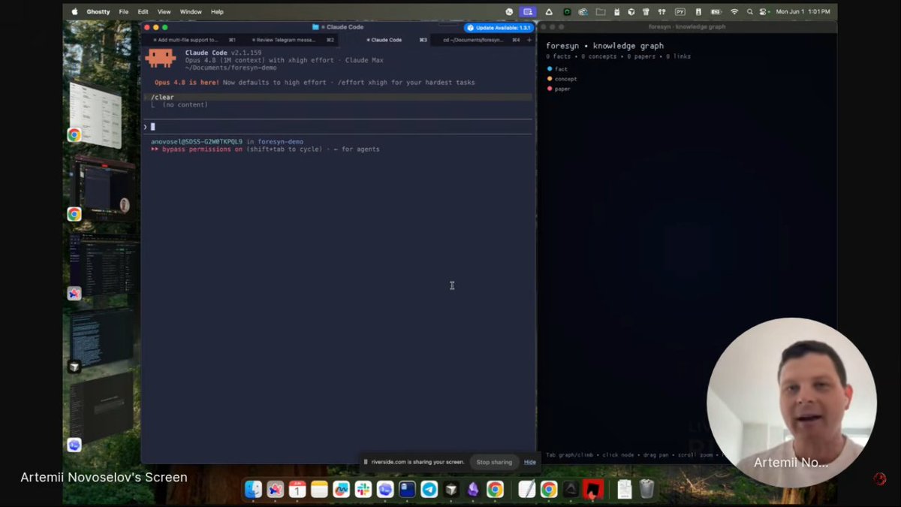The height and width of the screenshot is (507, 901).
Task: Open the Notes app in the Dock
Action: 319,490
